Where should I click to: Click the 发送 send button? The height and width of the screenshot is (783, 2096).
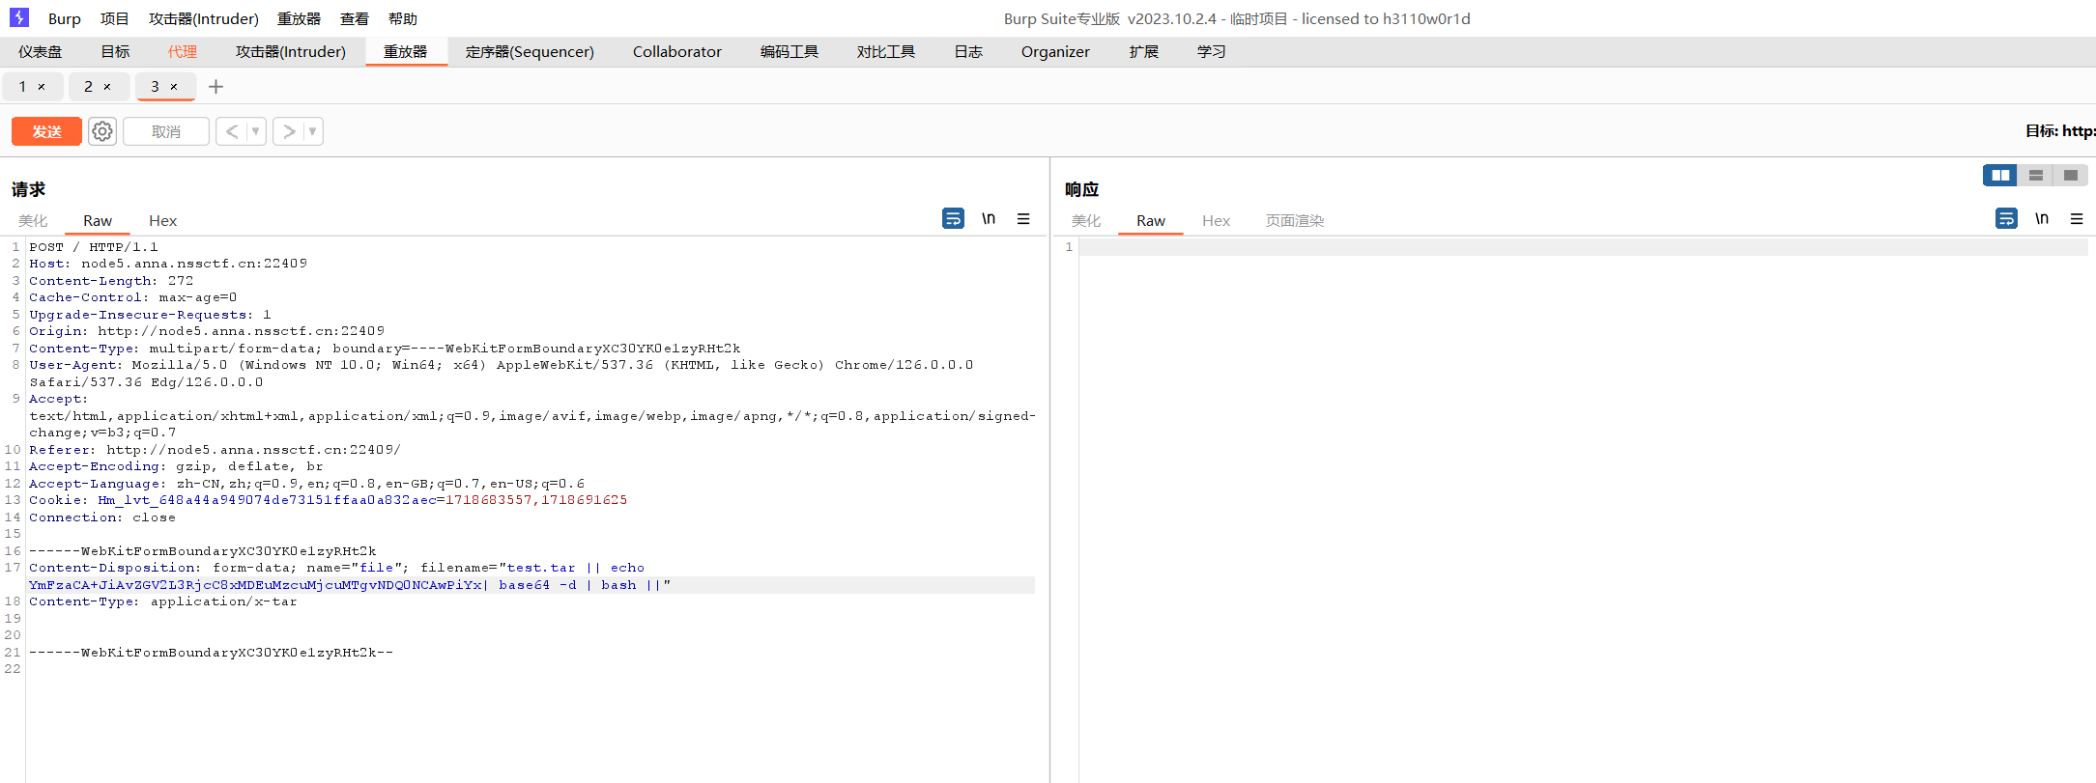46,131
